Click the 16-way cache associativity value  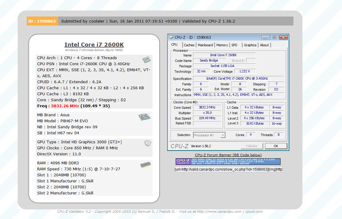[277, 123]
